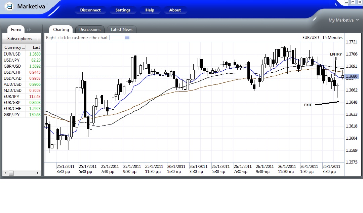Select the EUR/GBP row
The image size is (363, 213).
(x=22, y=102)
